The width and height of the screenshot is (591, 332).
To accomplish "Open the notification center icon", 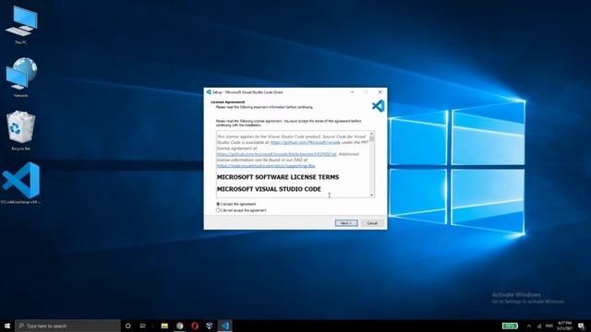I will [x=582, y=326].
